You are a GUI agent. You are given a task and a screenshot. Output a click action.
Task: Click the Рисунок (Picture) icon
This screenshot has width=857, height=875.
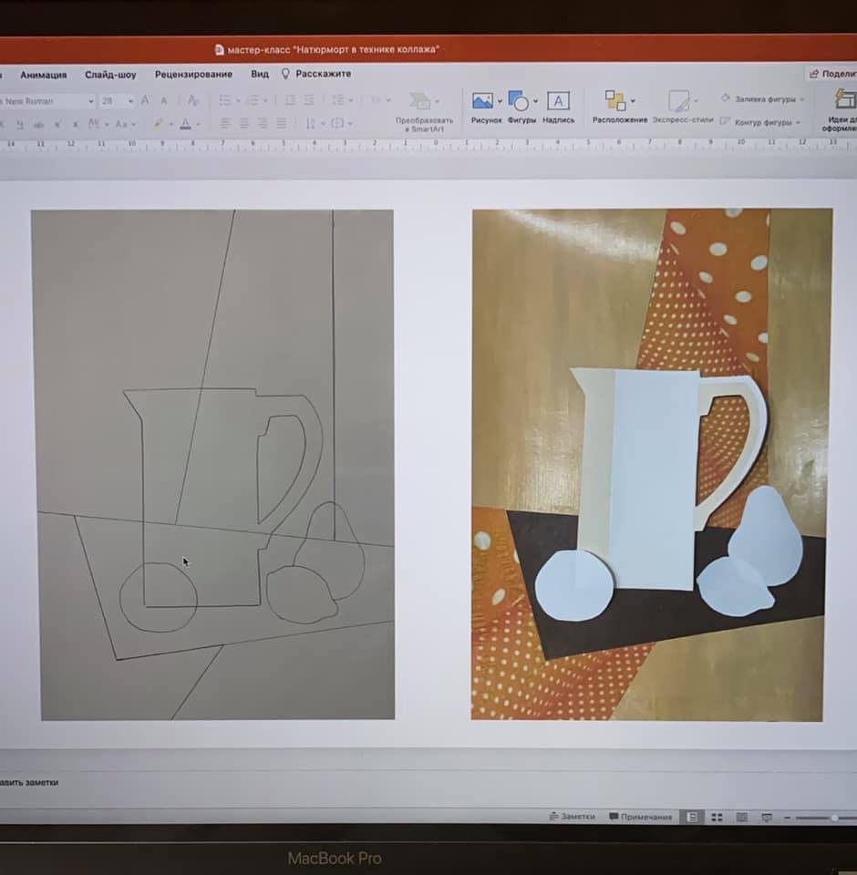482,101
